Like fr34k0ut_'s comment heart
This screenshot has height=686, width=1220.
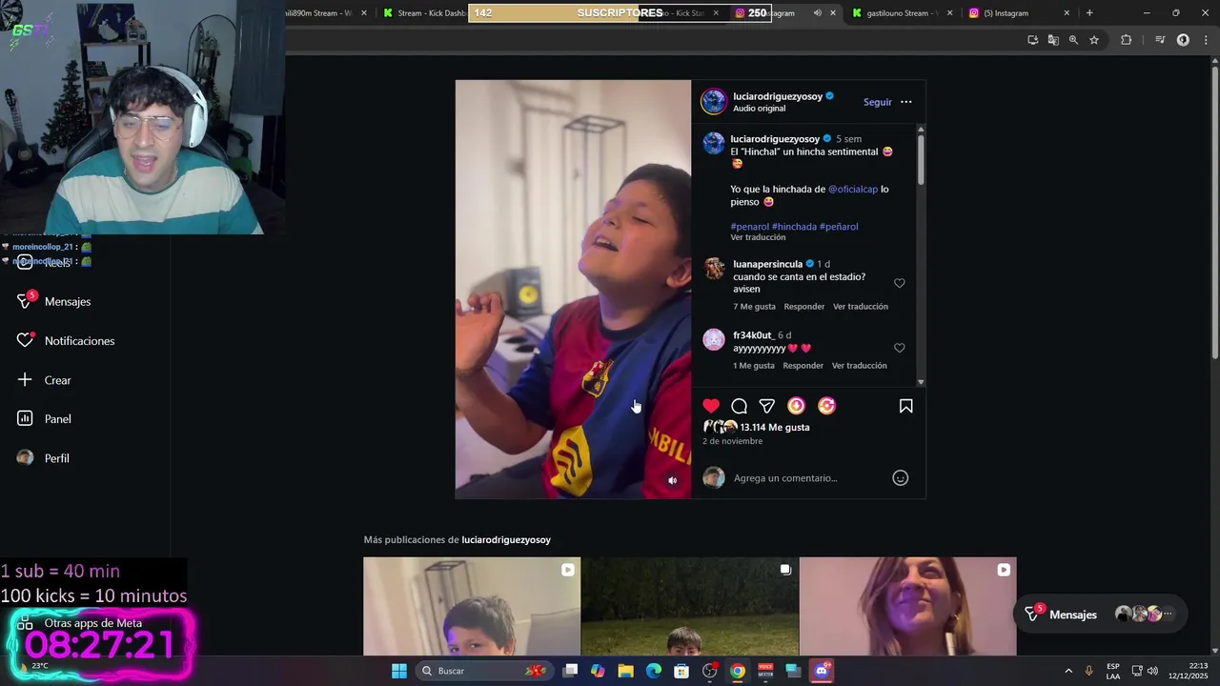[899, 348]
